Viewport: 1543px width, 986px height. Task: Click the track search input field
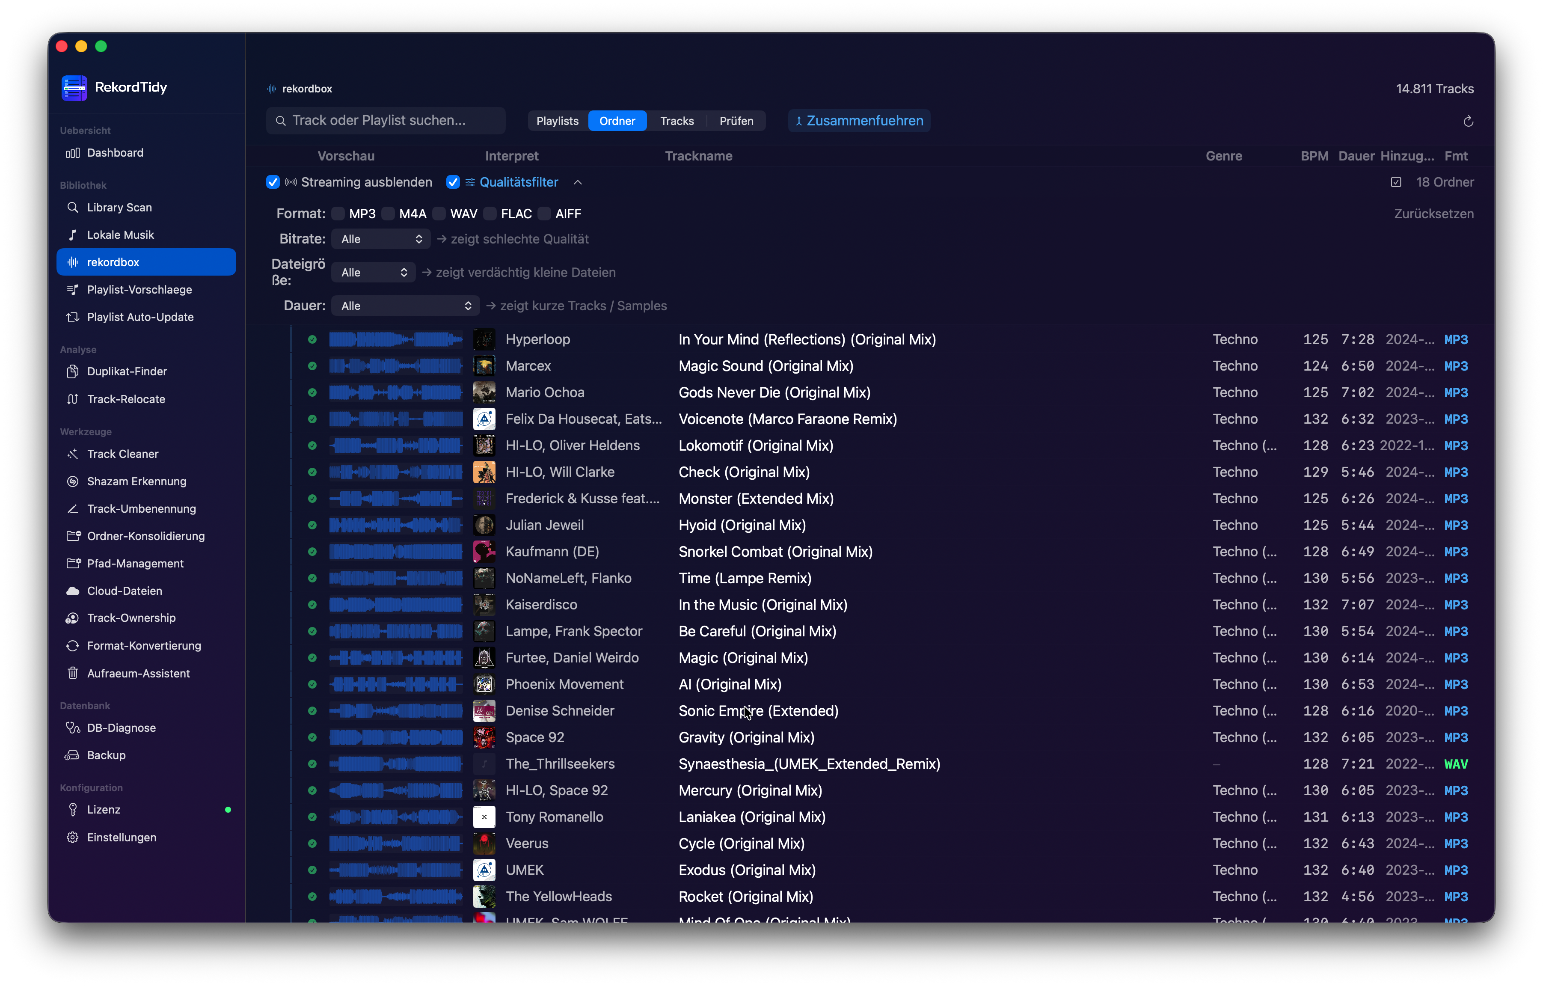[386, 121]
